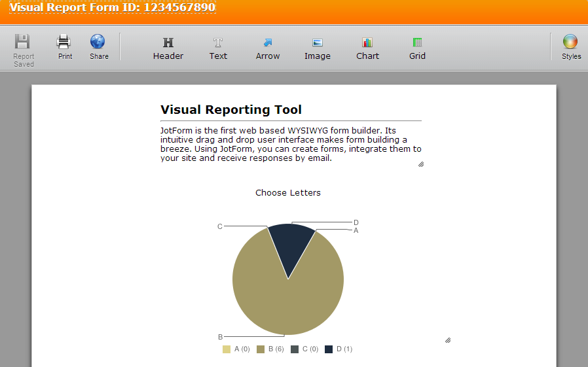Open Share options with the globe icon
The image size is (588, 367).
coord(98,43)
